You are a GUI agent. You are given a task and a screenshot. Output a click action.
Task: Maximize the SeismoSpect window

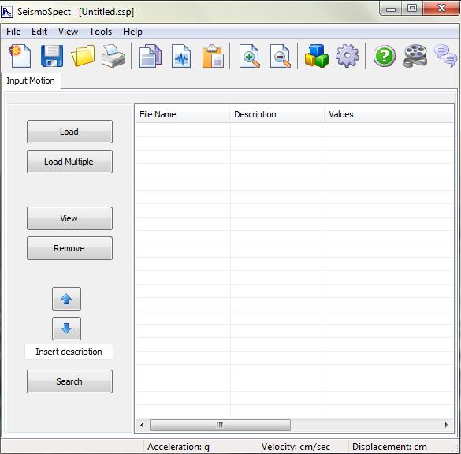(x=412, y=9)
